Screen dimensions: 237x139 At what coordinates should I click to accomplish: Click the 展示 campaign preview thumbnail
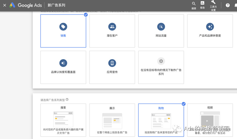[112, 121]
